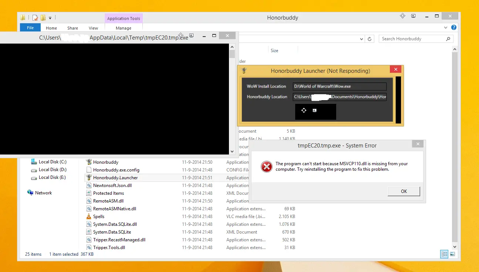Viewport: 479px width, 272px height.
Task: Click the Size column header
Action: [274, 51]
